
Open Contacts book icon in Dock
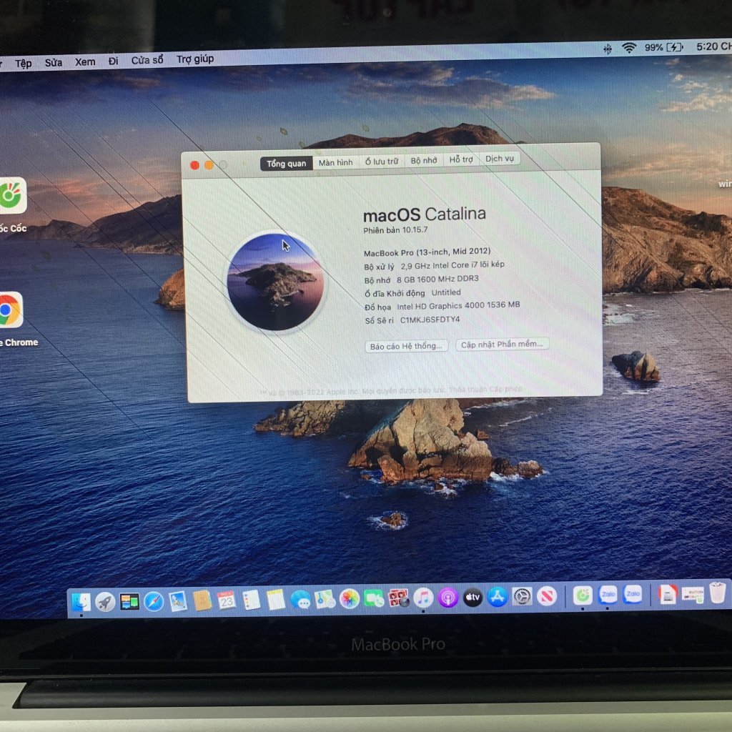[x=202, y=600]
